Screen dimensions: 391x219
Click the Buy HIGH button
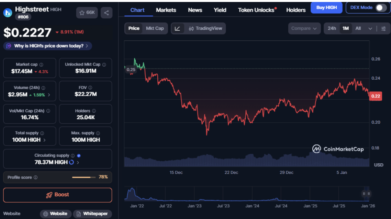(326, 7)
